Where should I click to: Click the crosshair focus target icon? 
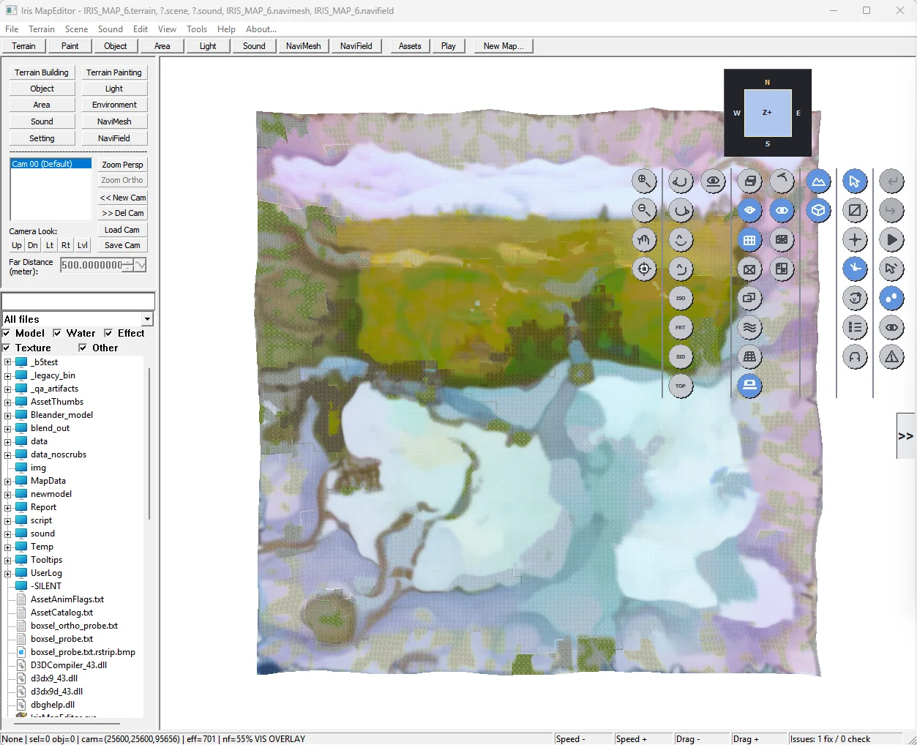644,269
